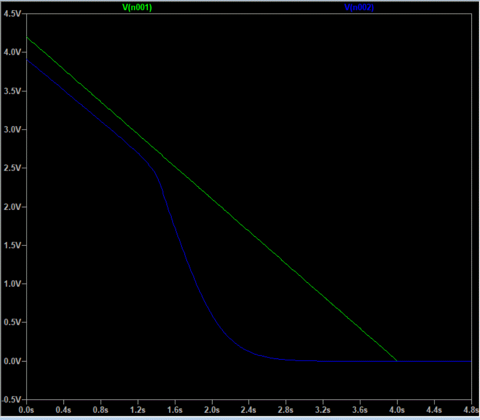Image resolution: width=480 pixels, height=420 pixels.
Task: Select the 1.6s horizontal axis tick label
Action: point(175,410)
